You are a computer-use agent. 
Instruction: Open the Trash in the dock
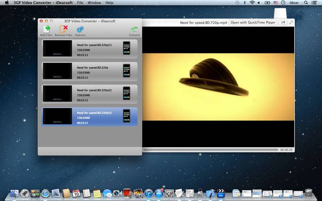click(x=308, y=193)
